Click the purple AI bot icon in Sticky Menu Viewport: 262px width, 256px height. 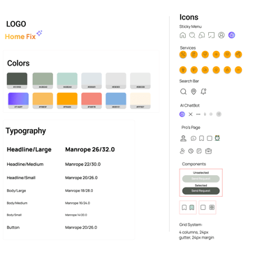point(231,35)
